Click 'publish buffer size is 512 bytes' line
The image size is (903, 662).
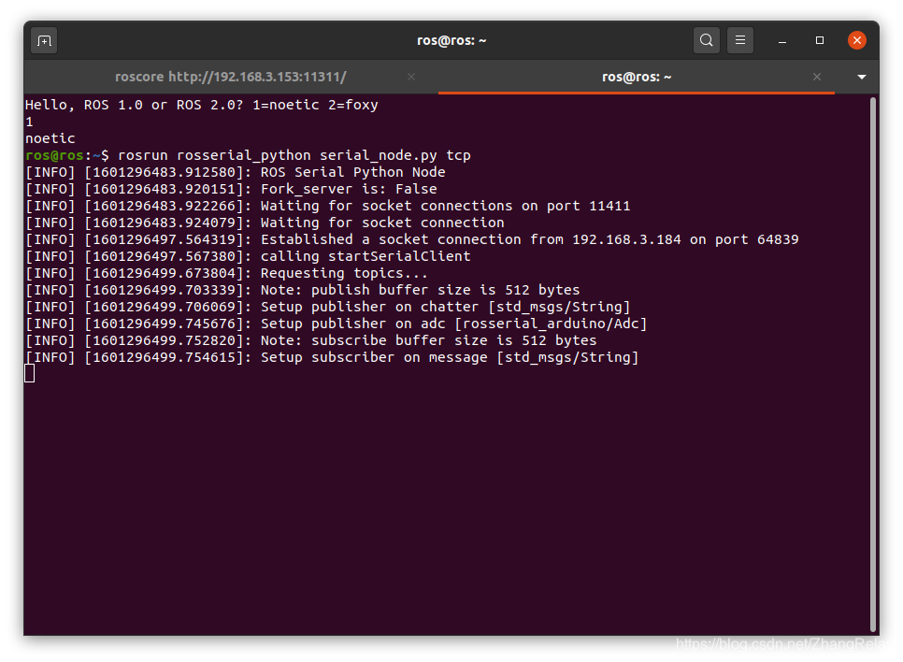(x=302, y=290)
